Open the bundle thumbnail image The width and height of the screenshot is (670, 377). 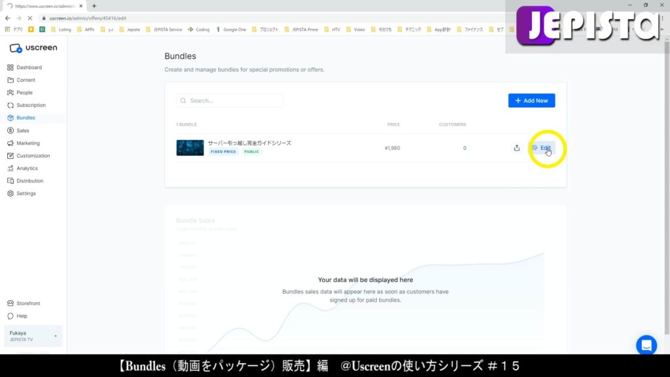[x=190, y=148]
